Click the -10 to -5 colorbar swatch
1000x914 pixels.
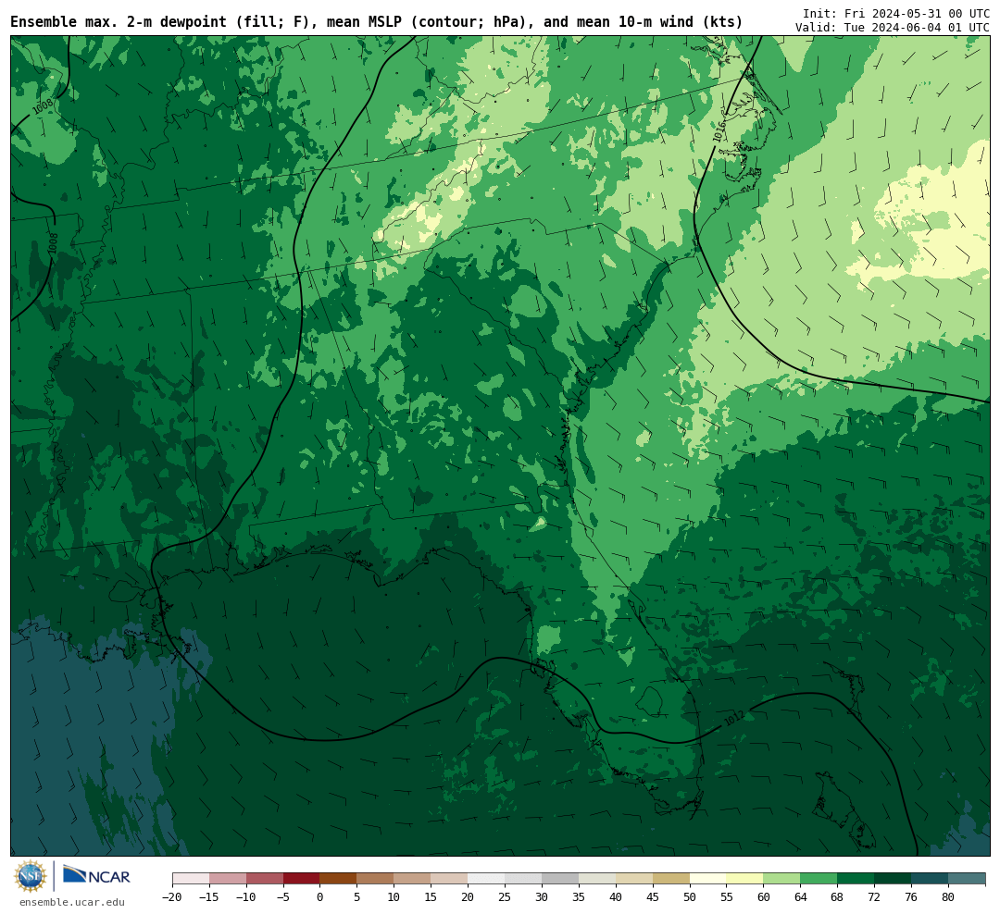click(x=265, y=879)
